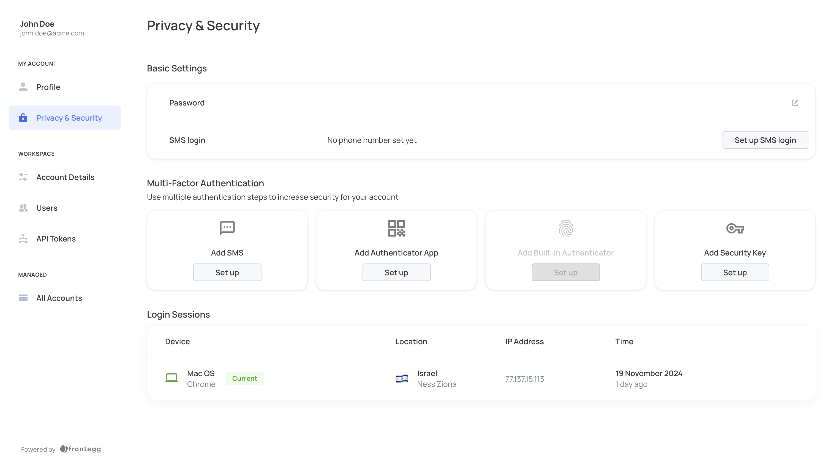Click Set up under Add Authenticator App
This screenshot has height=472, width=823.
tap(396, 272)
